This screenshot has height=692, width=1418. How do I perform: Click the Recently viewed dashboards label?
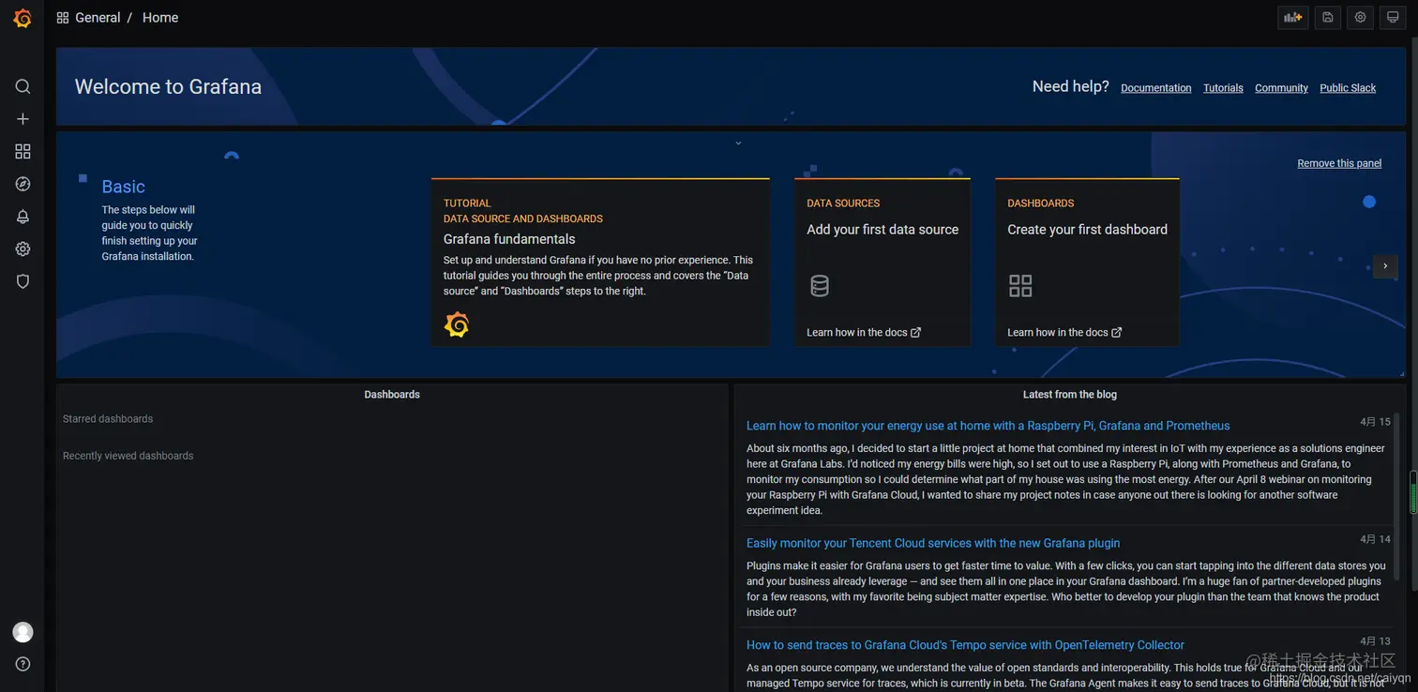[128, 456]
